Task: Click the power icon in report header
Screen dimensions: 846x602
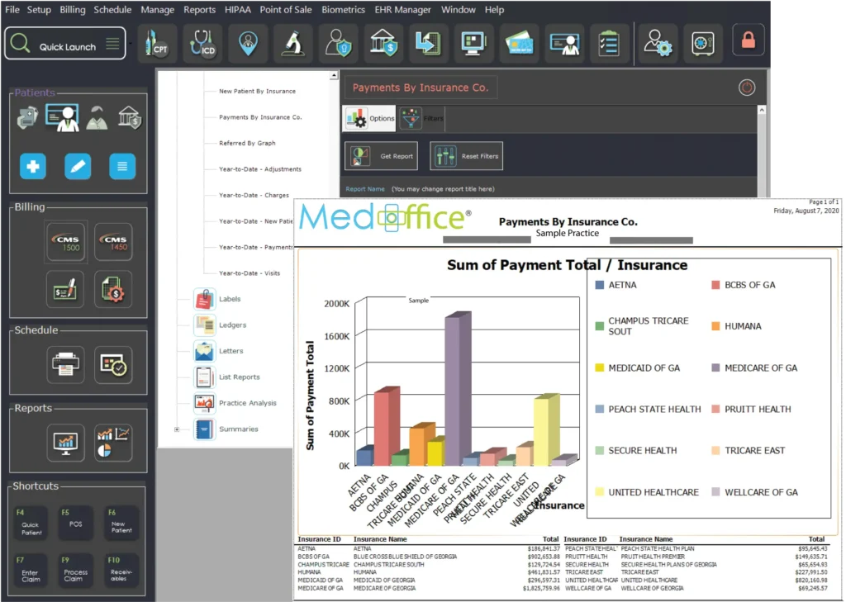Action: [x=746, y=88]
